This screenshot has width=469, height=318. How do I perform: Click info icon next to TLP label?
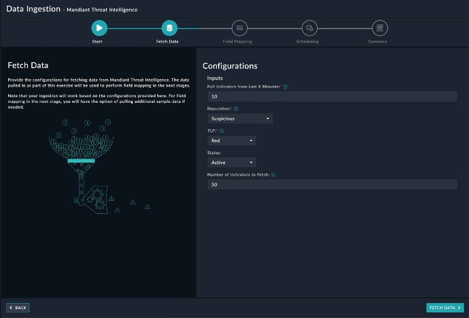pyautogui.click(x=222, y=131)
